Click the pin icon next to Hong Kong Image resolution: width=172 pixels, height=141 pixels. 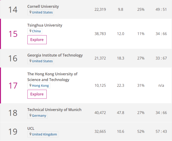click(30, 85)
